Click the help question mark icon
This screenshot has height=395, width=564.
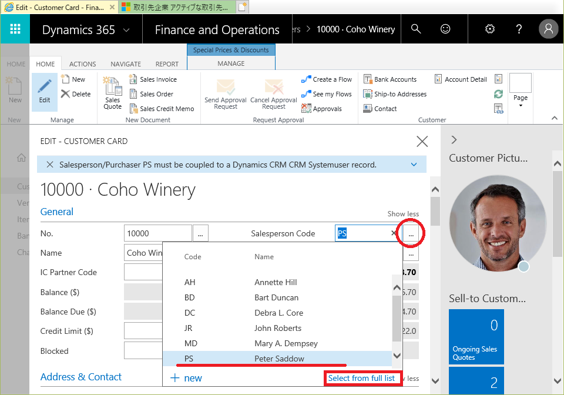tap(519, 29)
